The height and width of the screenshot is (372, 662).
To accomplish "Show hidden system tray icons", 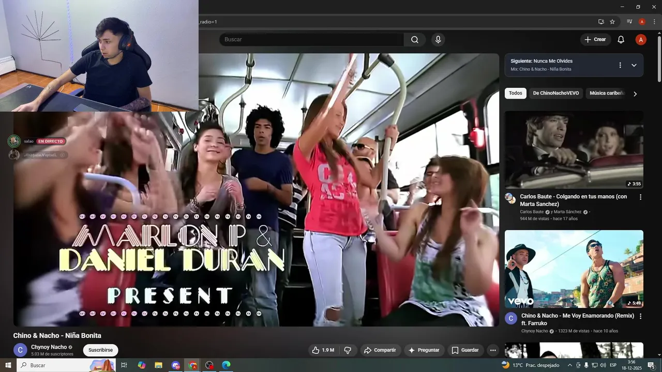I will (x=570, y=365).
